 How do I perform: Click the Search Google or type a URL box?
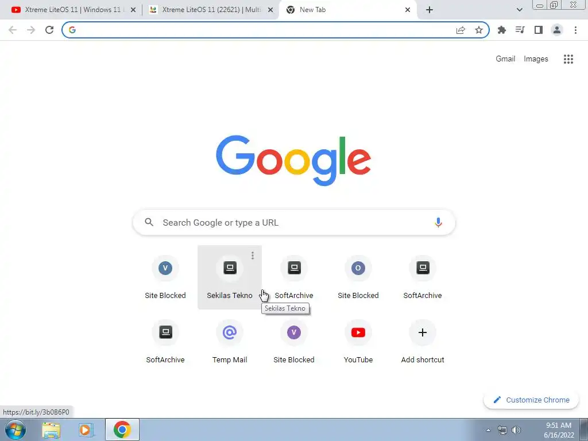(x=294, y=222)
